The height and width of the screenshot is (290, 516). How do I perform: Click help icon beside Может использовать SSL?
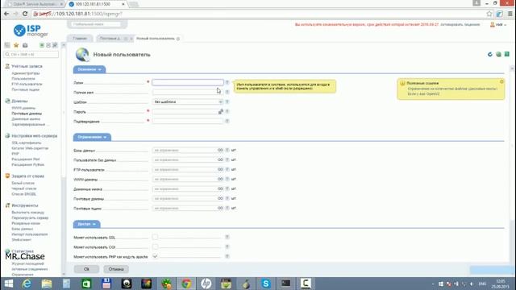[x=227, y=237]
